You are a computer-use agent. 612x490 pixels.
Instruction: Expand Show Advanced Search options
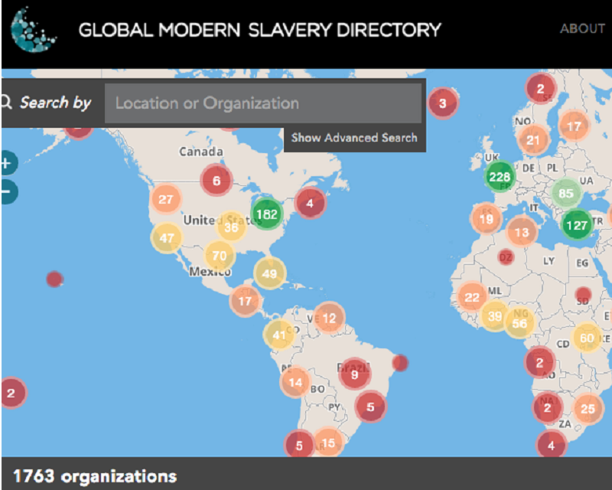coord(354,138)
